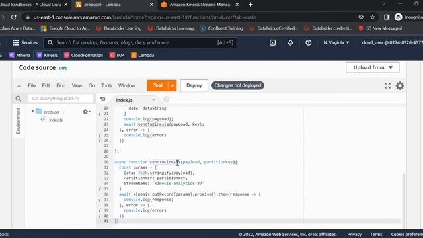Click the Go to Anything field
Image resolution: width=423 pixels, height=238 pixels.
(60, 99)
